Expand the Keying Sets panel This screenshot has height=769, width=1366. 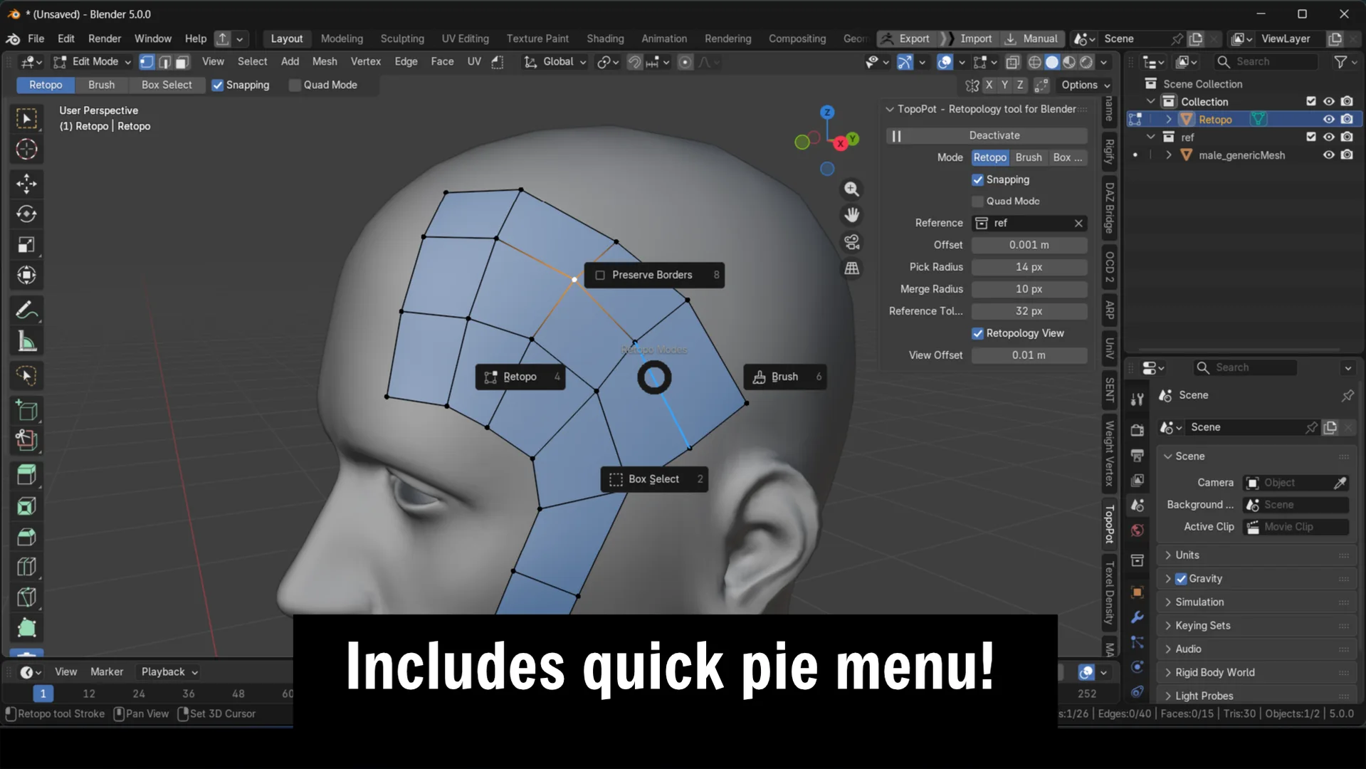1202,626
